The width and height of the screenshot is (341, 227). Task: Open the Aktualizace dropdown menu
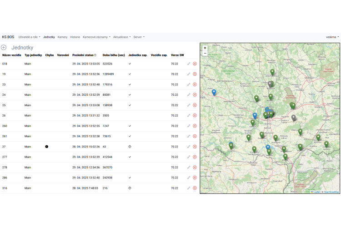[122, 37]
